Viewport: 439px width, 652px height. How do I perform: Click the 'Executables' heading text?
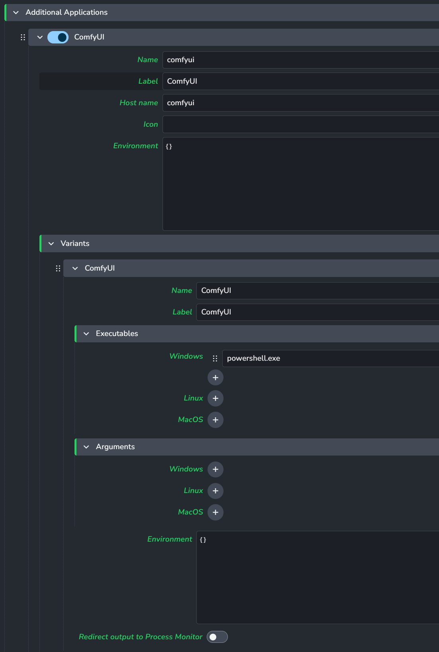pos(117,334)
